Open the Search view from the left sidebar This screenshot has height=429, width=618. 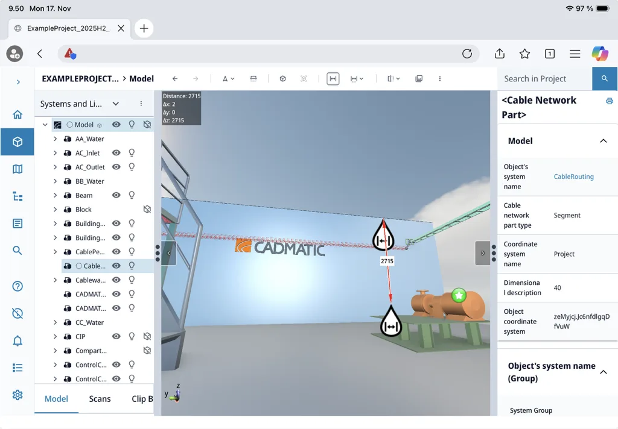tap(17, 248)
